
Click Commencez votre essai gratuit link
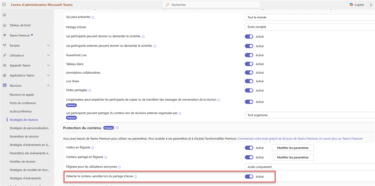point(278,139)
